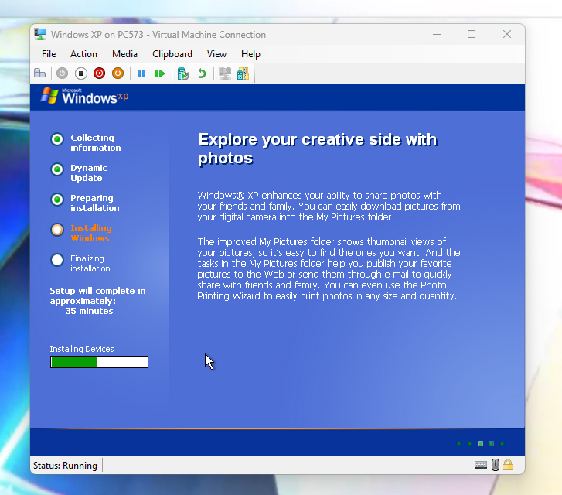Click the green Revert arrow icon
562x495 pixels.
(x=202, y=73)
